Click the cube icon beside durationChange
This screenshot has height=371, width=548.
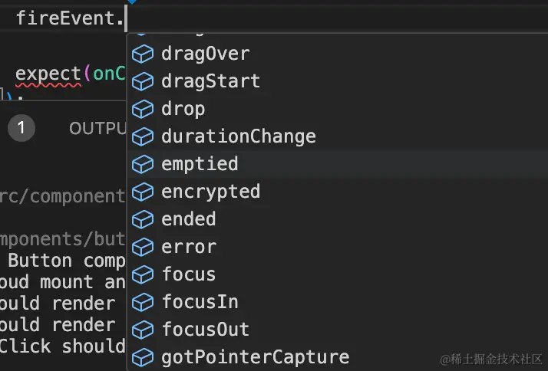(x=143, y=136)
